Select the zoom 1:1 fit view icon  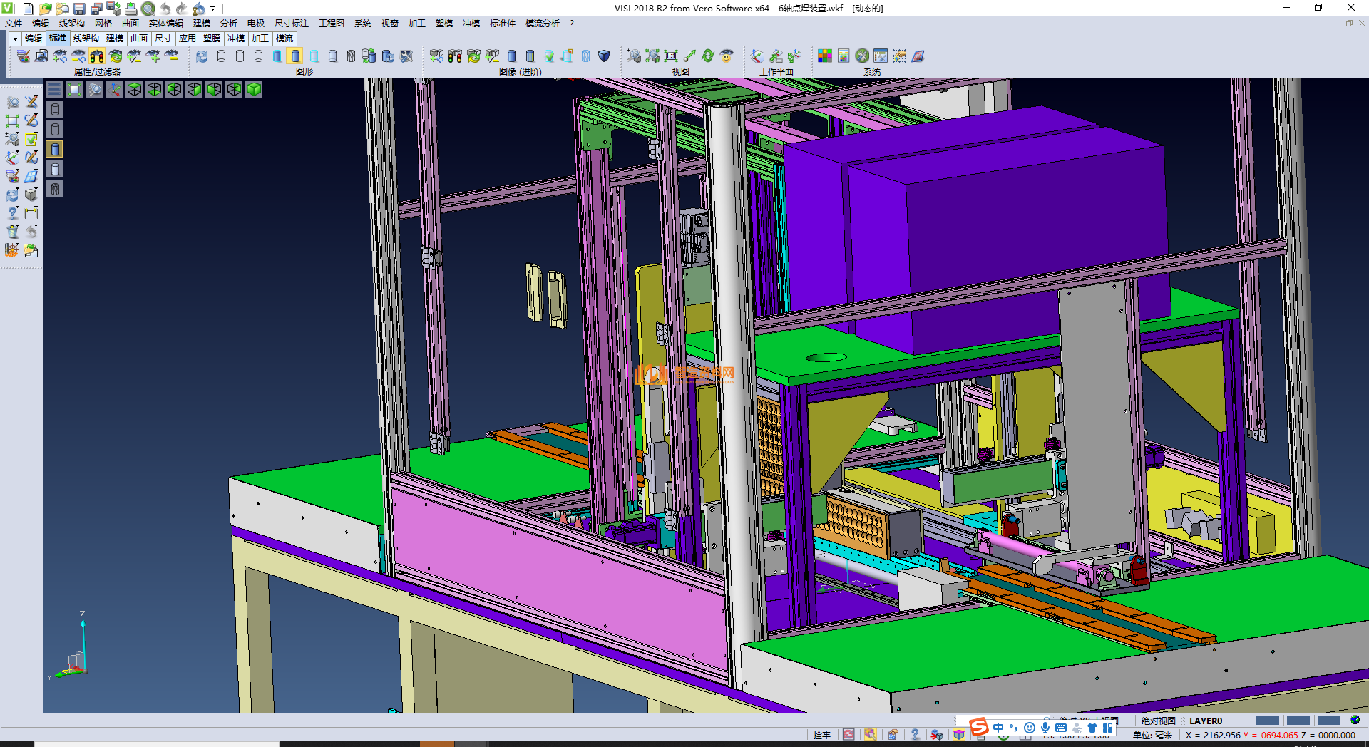click(670, 56)
